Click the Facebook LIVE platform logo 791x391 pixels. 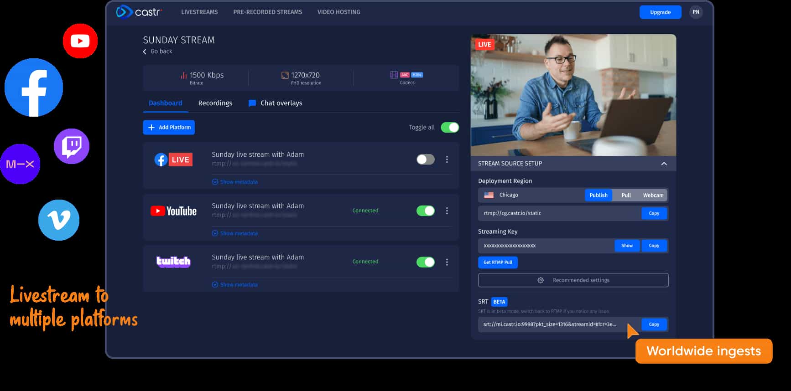pyautogui.click(x=173, y=159)
